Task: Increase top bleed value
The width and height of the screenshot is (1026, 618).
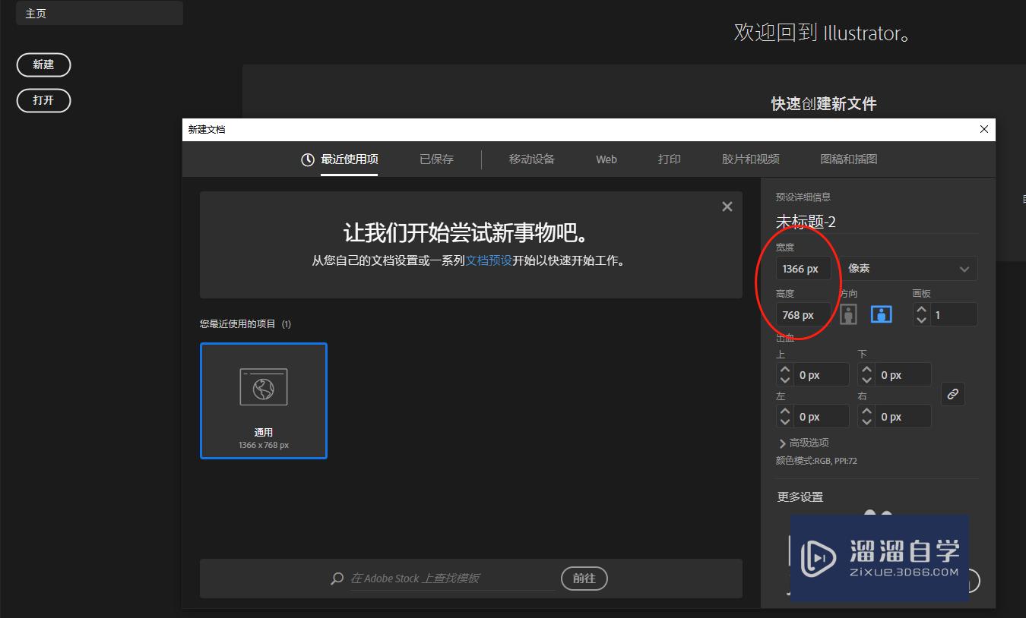Action: click(785, 370)
